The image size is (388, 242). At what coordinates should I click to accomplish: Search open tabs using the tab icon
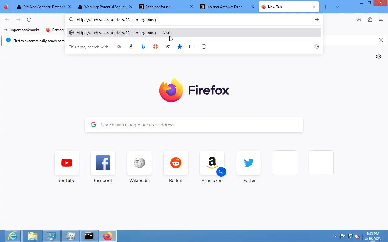[x=192, y=47]
